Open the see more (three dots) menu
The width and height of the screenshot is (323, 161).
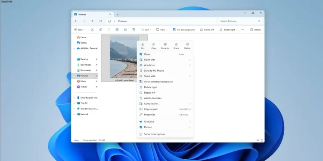(x=242, y=30)
